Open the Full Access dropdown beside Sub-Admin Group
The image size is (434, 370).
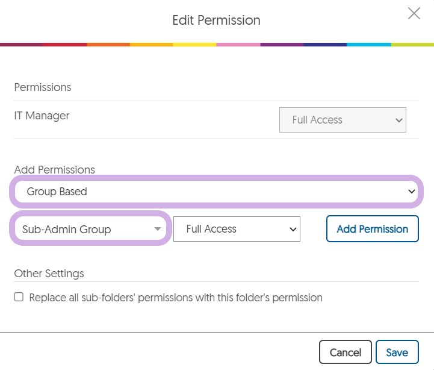pos(237,229)
